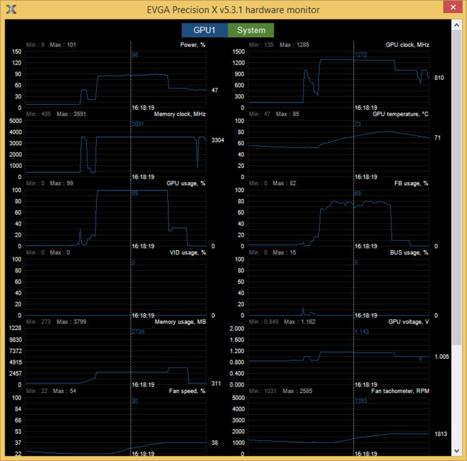Select the 'Fan speed, %' graph title
The width and height of the screenshot is (467, 461).
[x=187, y=391]
